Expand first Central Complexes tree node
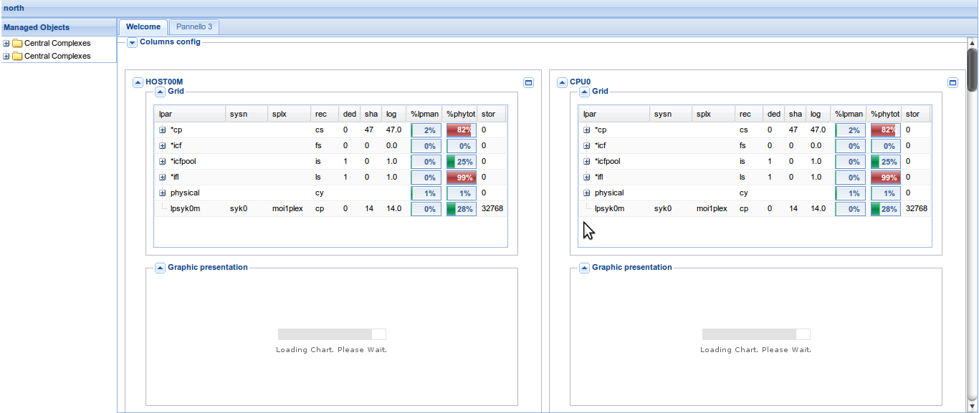Viewport: 979px width, 413px height. click(6, 43)
